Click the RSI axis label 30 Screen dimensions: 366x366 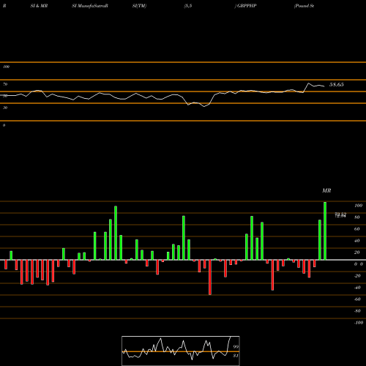coord(5,108)
